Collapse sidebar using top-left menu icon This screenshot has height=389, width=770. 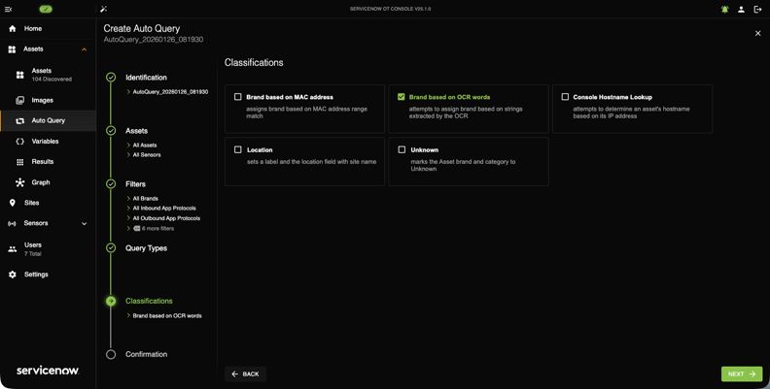click(x=9, y=9)
